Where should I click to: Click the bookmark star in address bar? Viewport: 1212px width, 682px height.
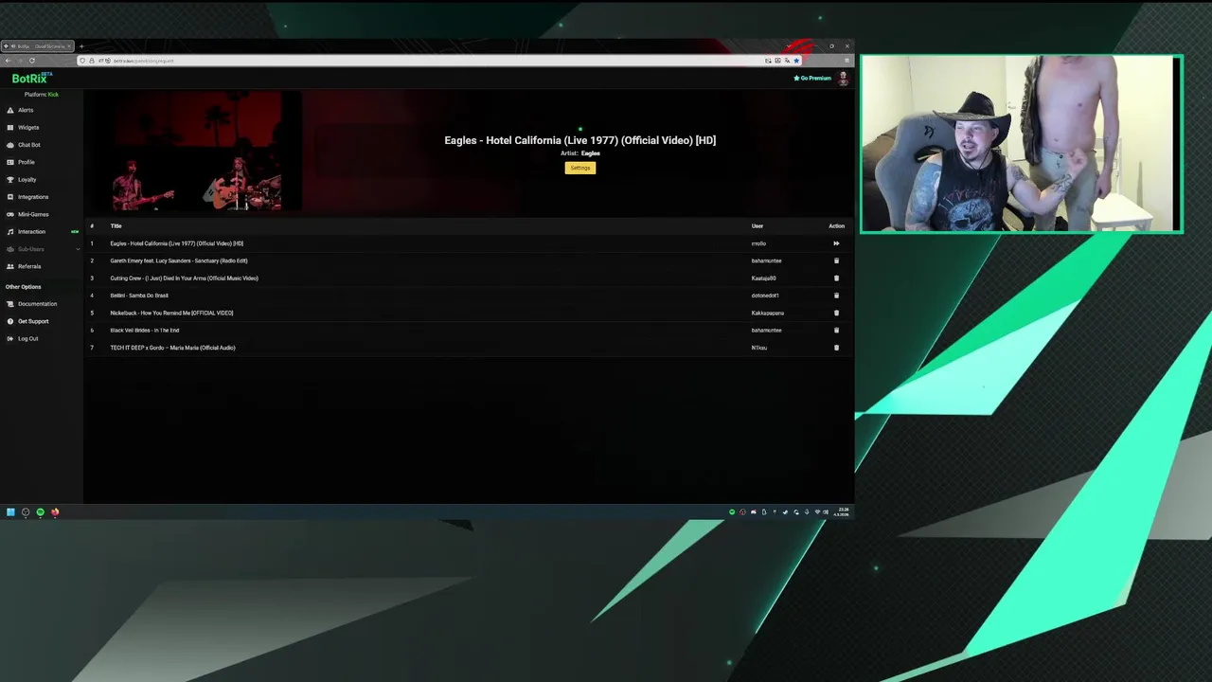tap(796, 61)
